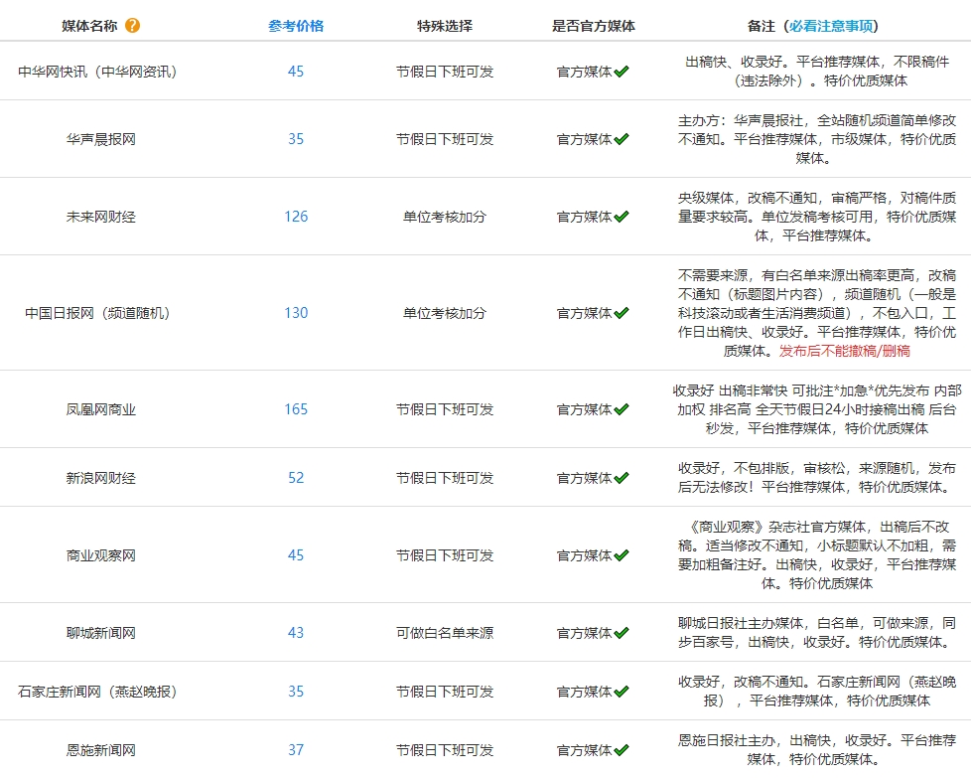
Task: Click the remarks note starting 央级媒体，改稿不通知
Action: [x=817, y=217]
